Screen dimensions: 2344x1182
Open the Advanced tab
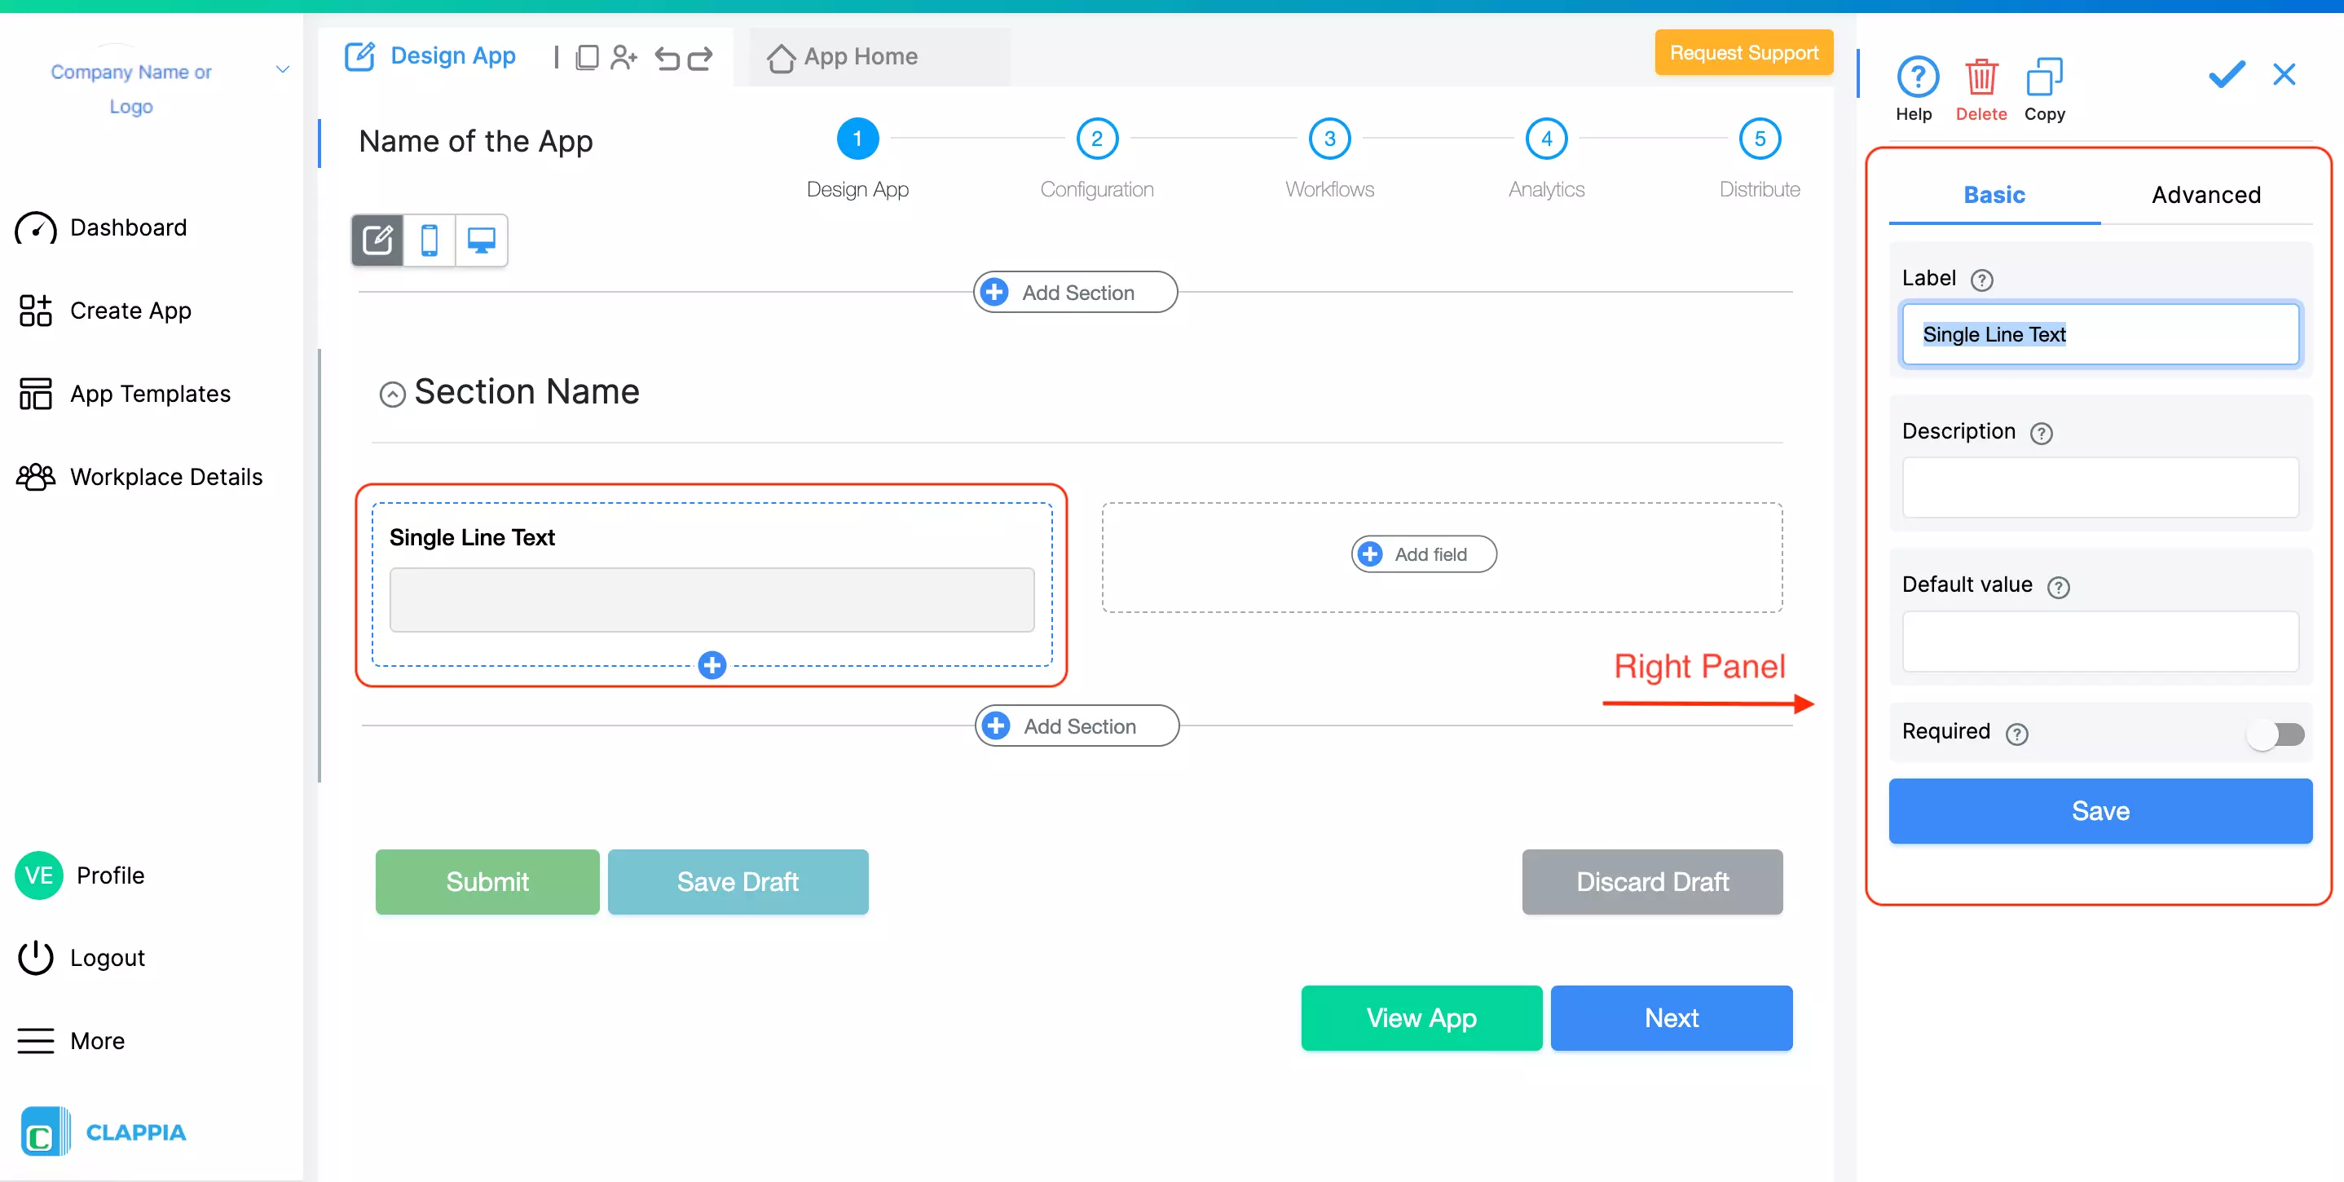tap(2205, 195)
